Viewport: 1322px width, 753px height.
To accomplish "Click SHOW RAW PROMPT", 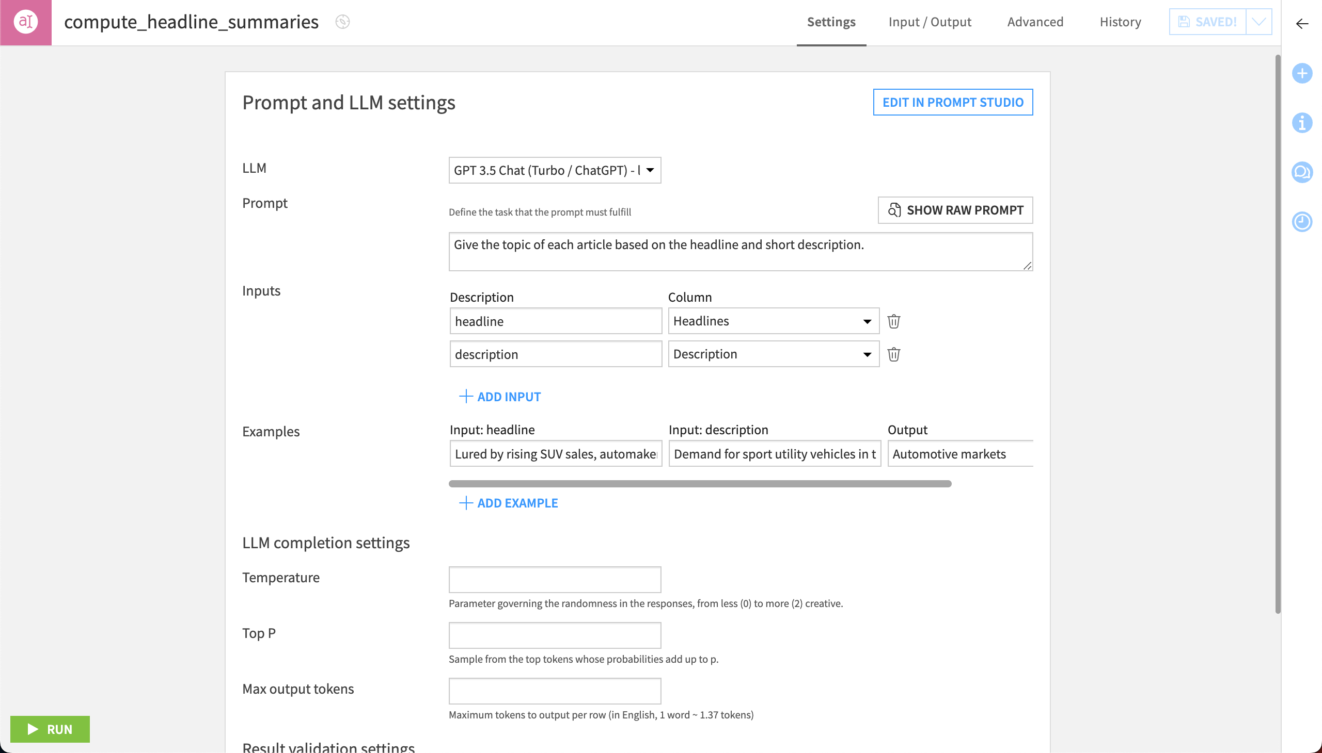I will (955, 210).
